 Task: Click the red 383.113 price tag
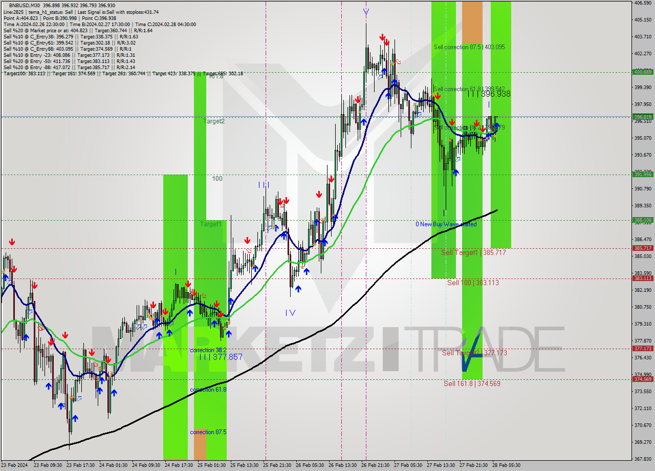click(643, 279)
